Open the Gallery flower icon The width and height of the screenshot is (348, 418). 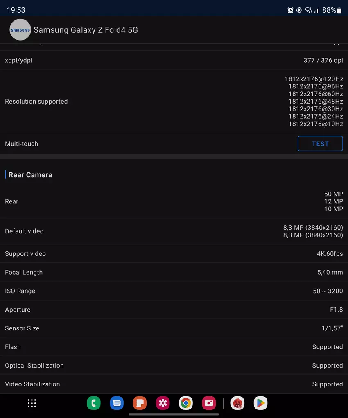coord(163,403)
